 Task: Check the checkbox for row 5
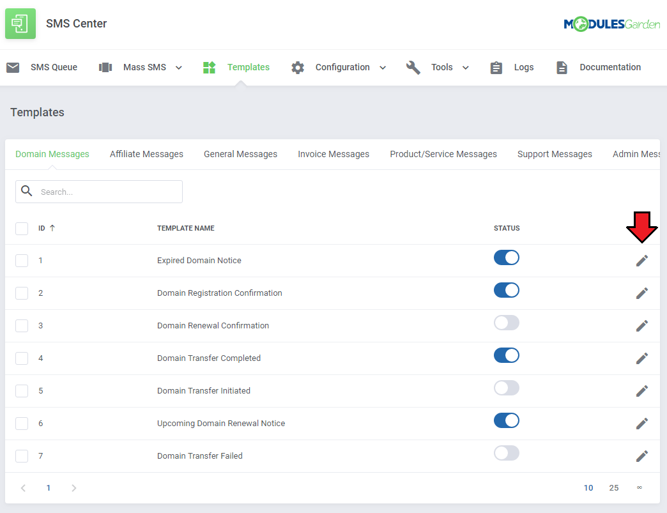(x=22, y=391)
